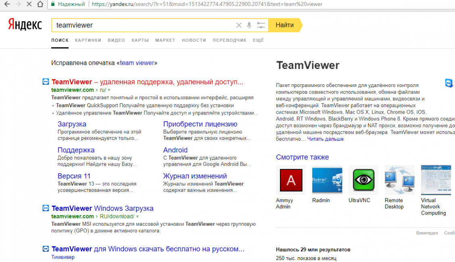Click the TeamViewer heading in the info panel
This screenshot has height=262, width=455.
[x=308, y=65]
